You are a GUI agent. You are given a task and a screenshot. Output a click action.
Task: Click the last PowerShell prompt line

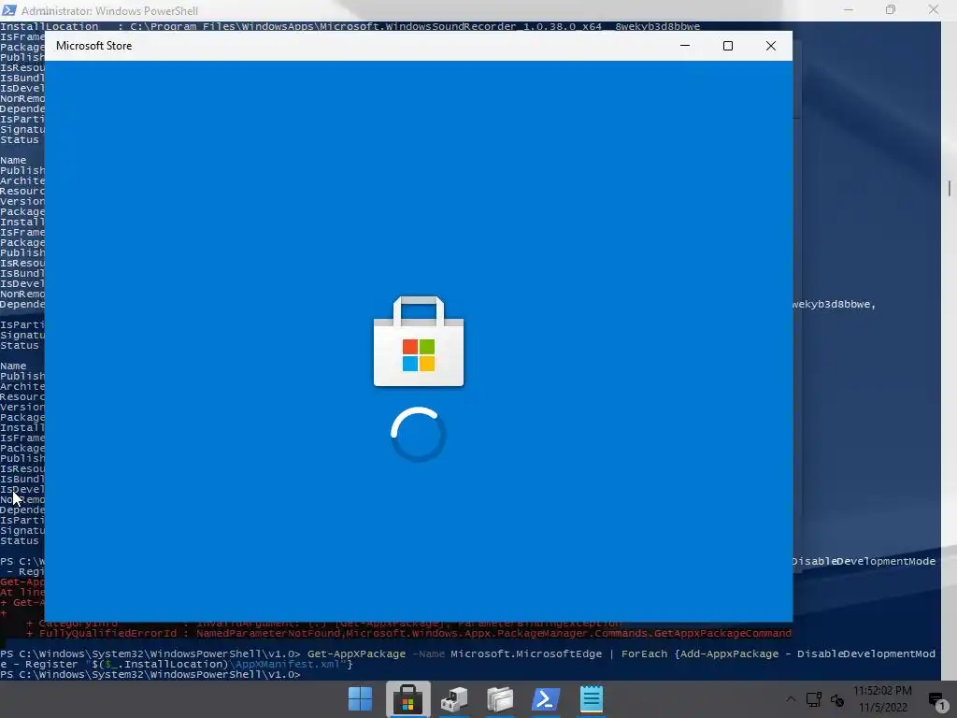(150, 675)
